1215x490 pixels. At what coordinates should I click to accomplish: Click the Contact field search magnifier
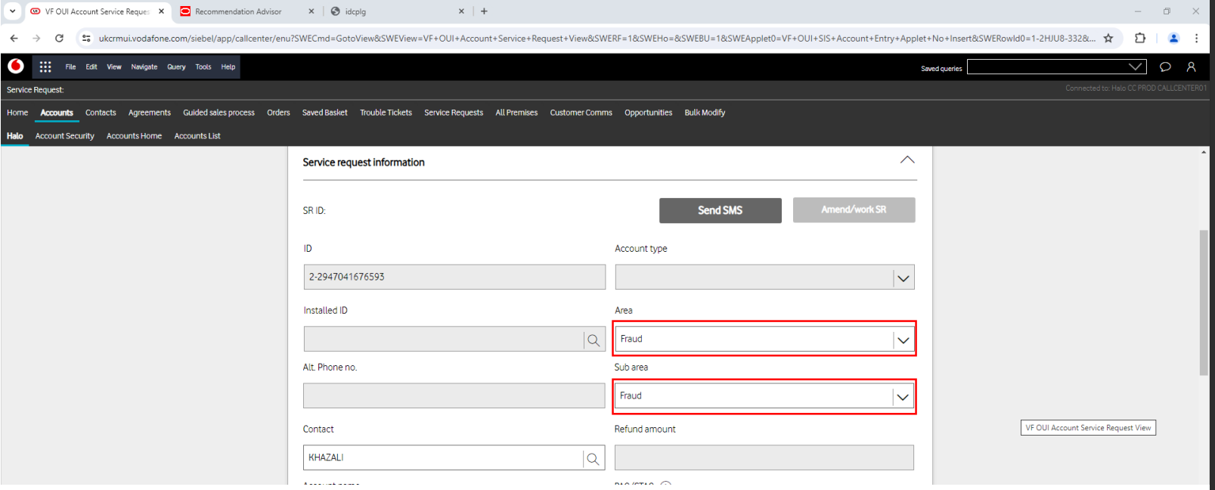pyautogui.click(x=593, y=458)
